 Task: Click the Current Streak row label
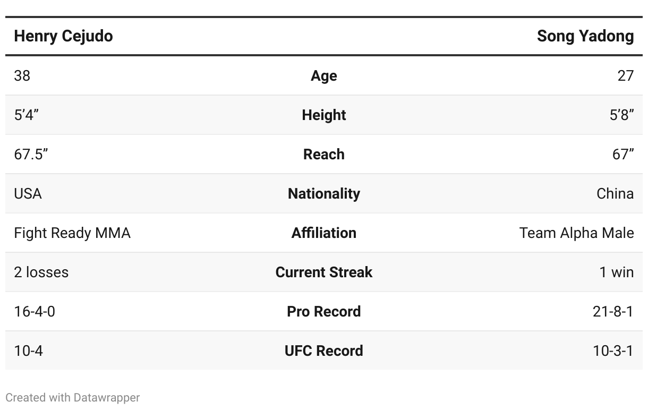pos(323,272)
